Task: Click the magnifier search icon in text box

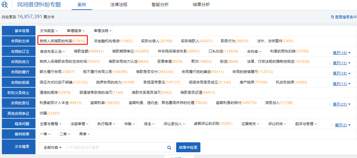Action: pyautogui.click(x=169, y=147)
